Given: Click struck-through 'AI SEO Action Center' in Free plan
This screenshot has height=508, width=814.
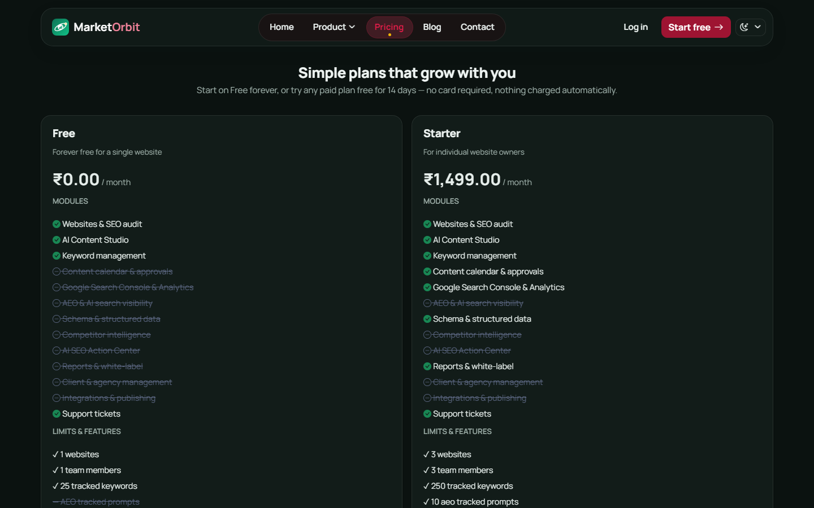Looking at the screenshot, I should (x=101, y=351).
